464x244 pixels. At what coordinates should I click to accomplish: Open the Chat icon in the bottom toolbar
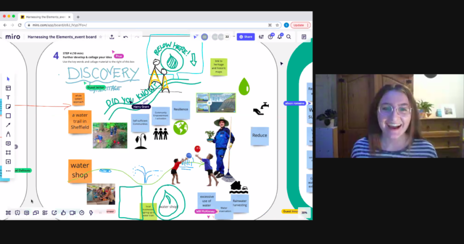click(36, 213)
